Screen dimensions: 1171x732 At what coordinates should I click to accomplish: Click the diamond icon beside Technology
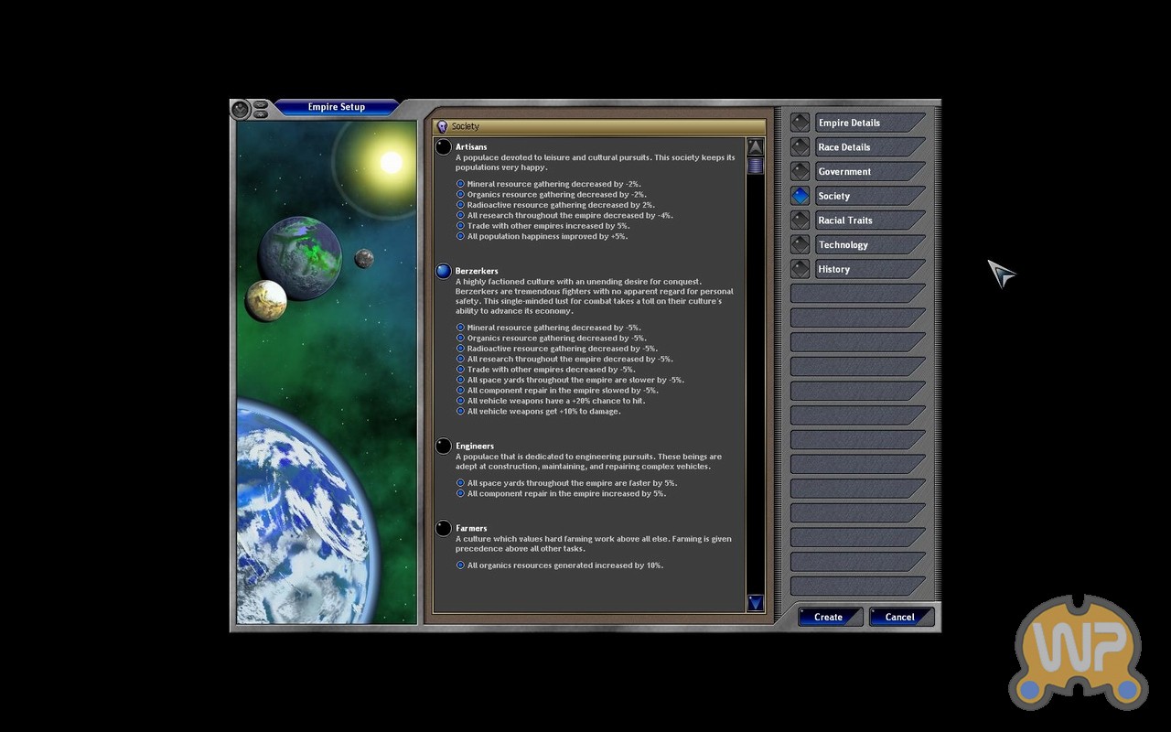pos(800,244)
